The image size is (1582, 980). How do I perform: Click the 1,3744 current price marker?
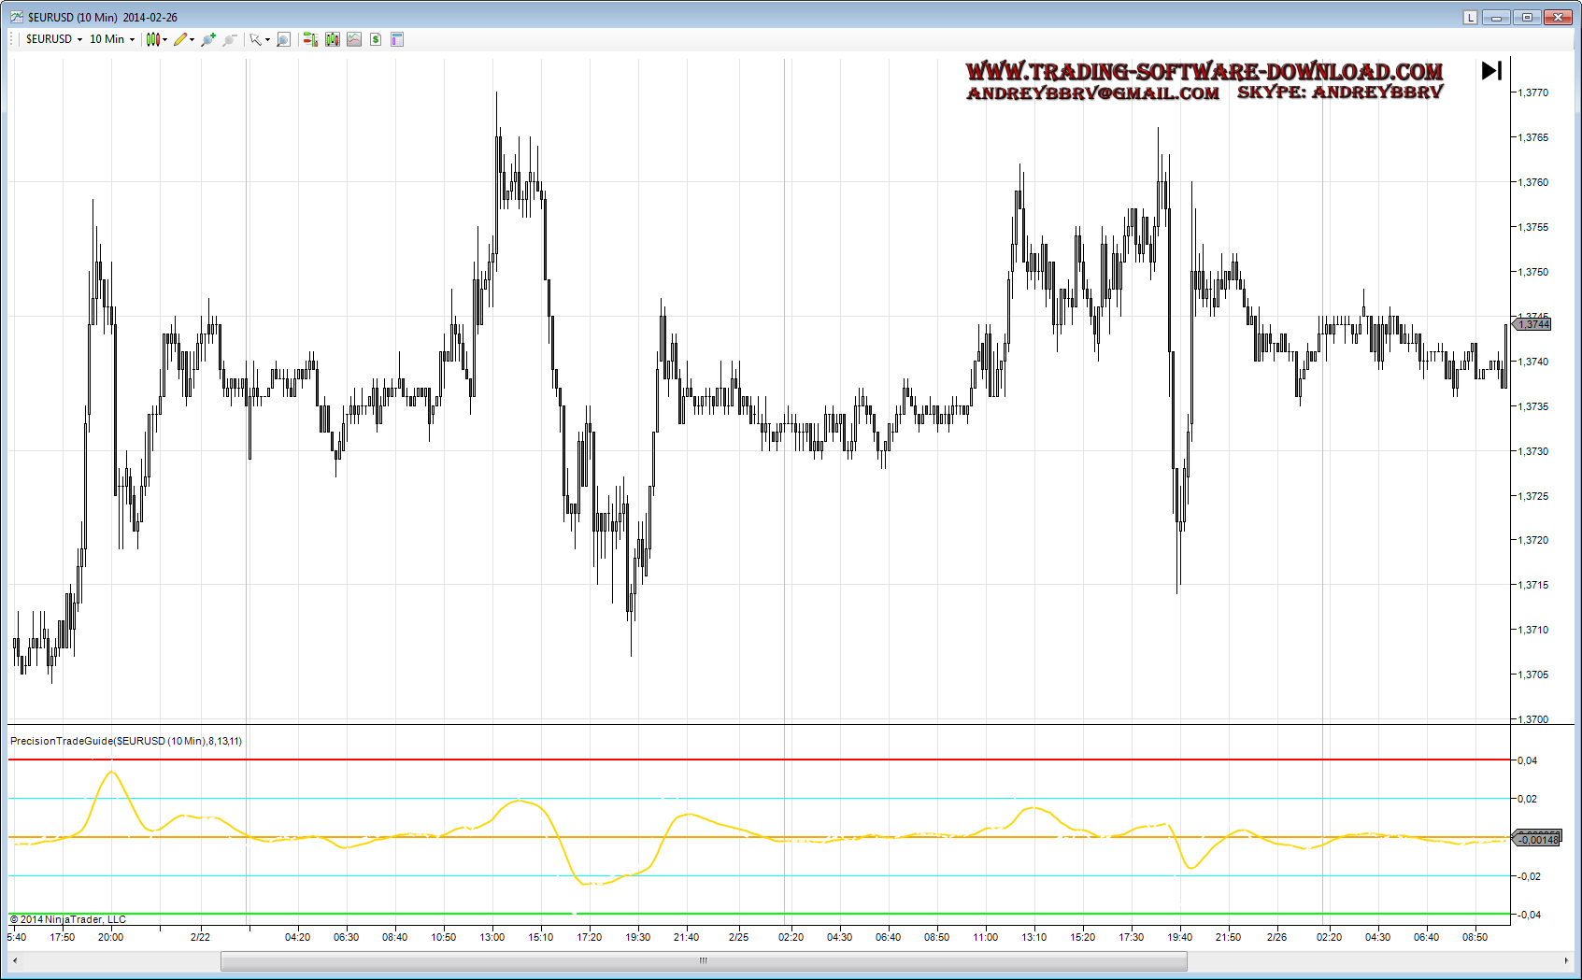click(x=1533, y=324)
